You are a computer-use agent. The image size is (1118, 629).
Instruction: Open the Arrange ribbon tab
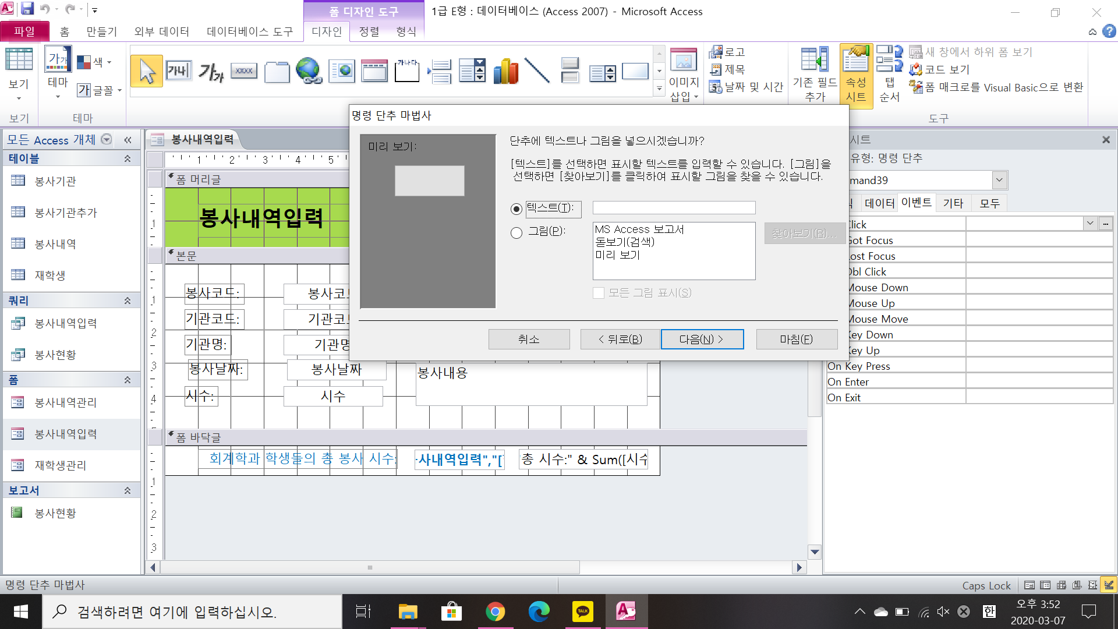click(369, 31)
